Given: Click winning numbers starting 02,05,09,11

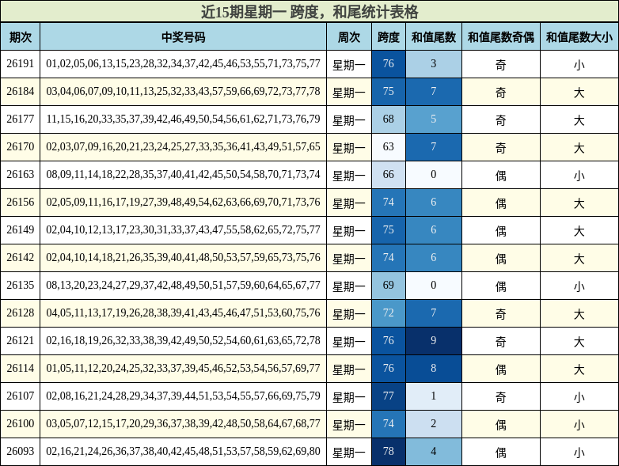Looking at the screenshot, I should tap(183, 202).
